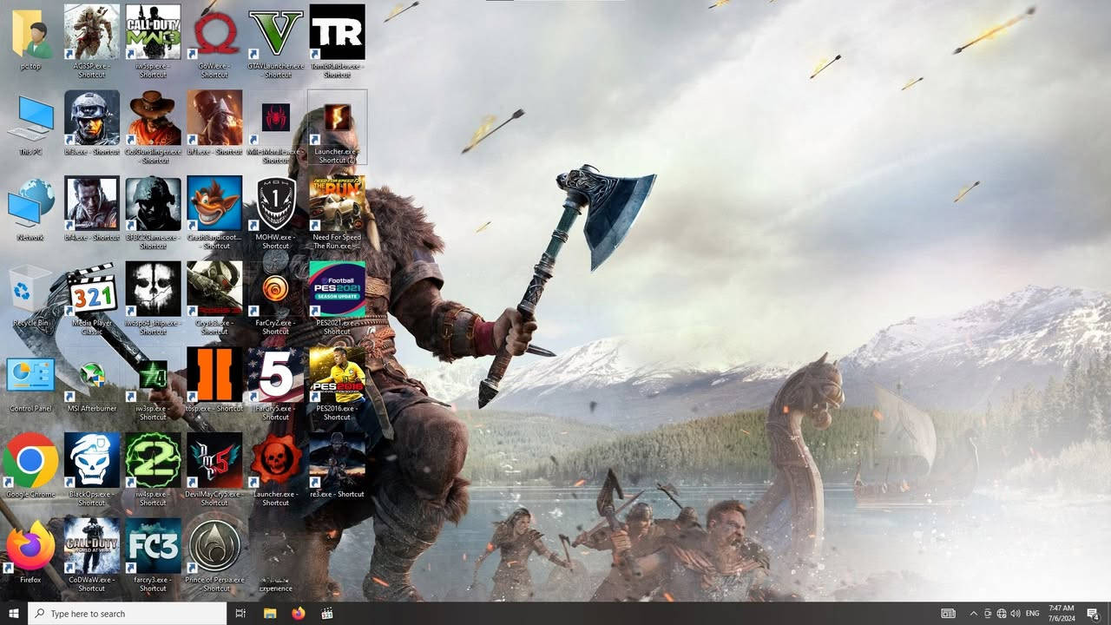Switch input language via ENG indicator
1111x625 pixels.
(1033, 614)
